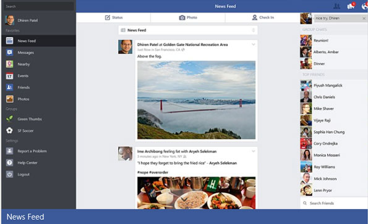Click the Status compose pencil icon

tap(108, 17)
